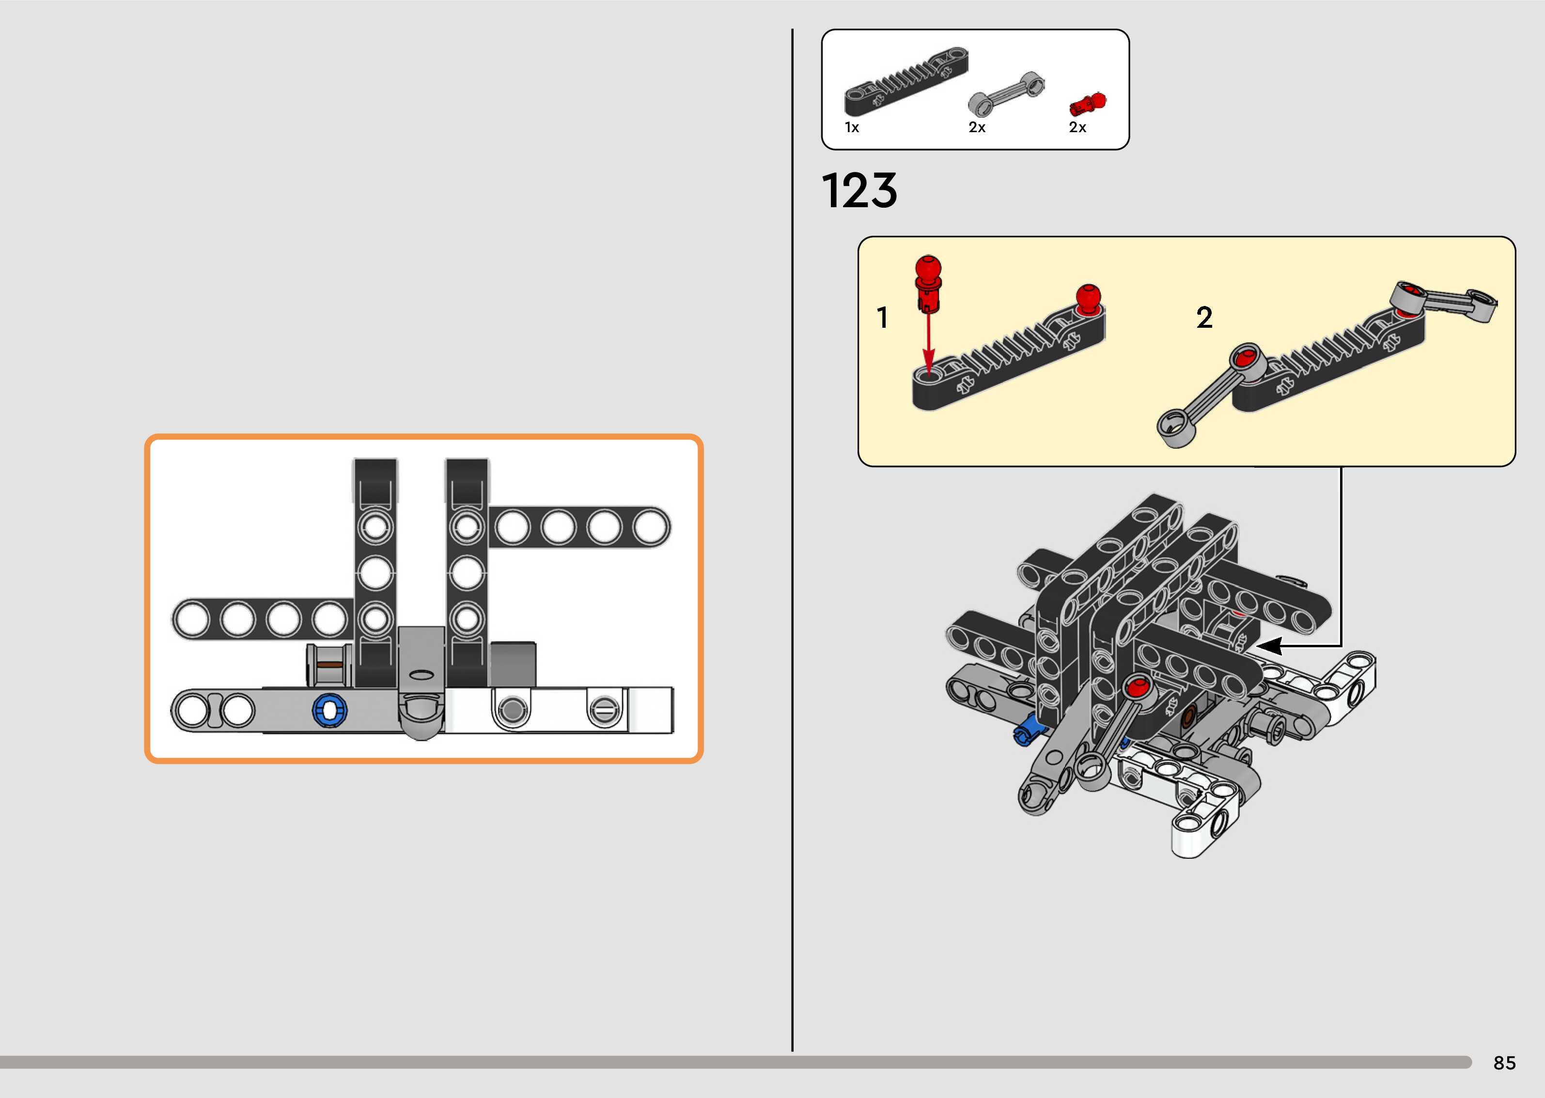Click page number 85
1545x1098 pixels.
(1504, 1063)
